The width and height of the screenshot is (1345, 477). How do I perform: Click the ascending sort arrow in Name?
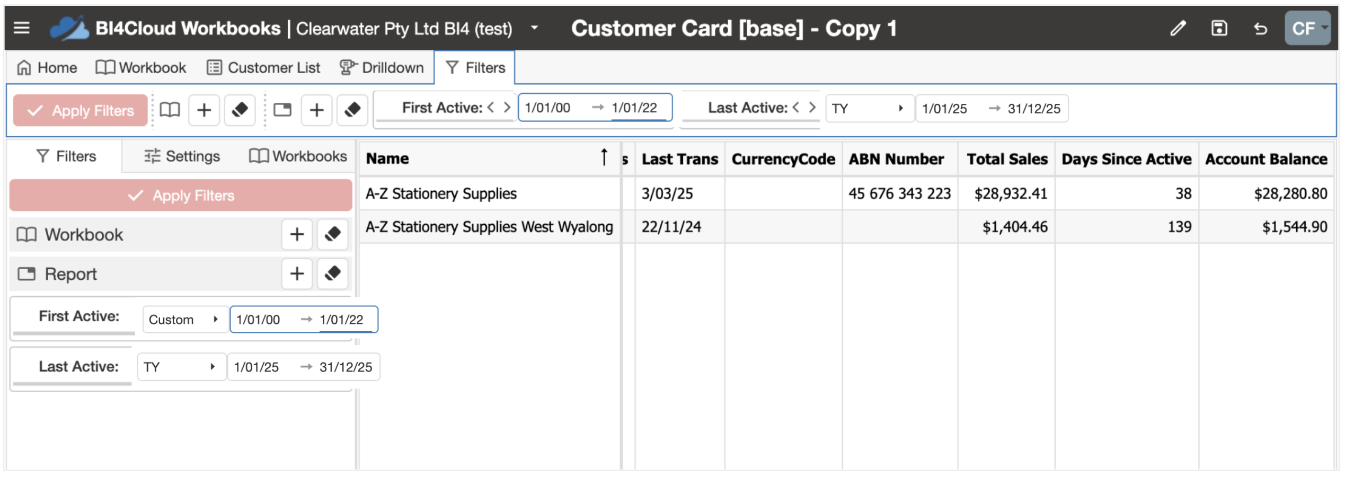[604, 157]
